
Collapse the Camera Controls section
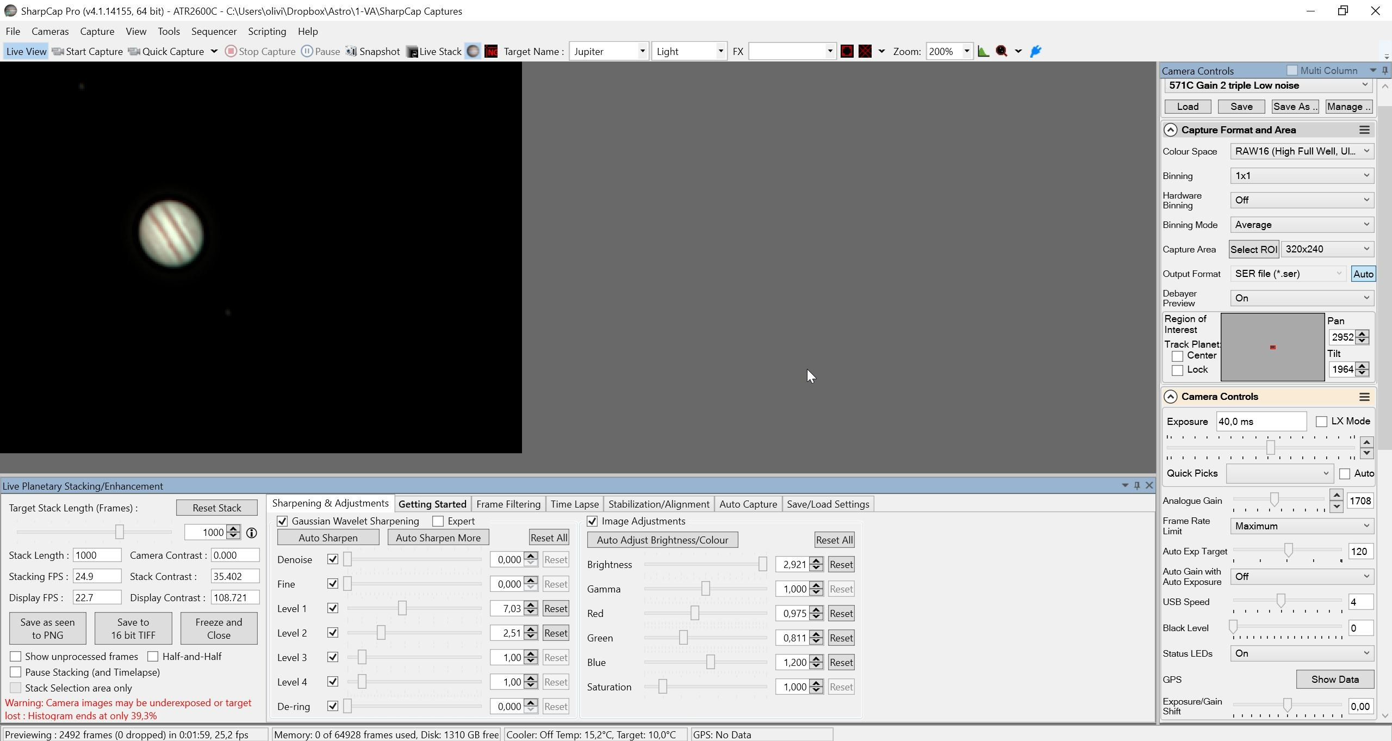[1171, 397]
